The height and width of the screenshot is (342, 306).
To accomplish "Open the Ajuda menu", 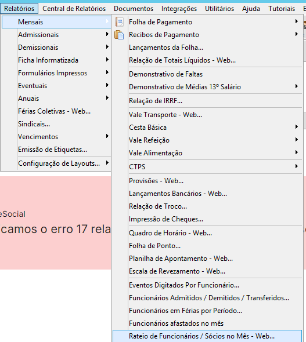I will click(x=251, y=9).
